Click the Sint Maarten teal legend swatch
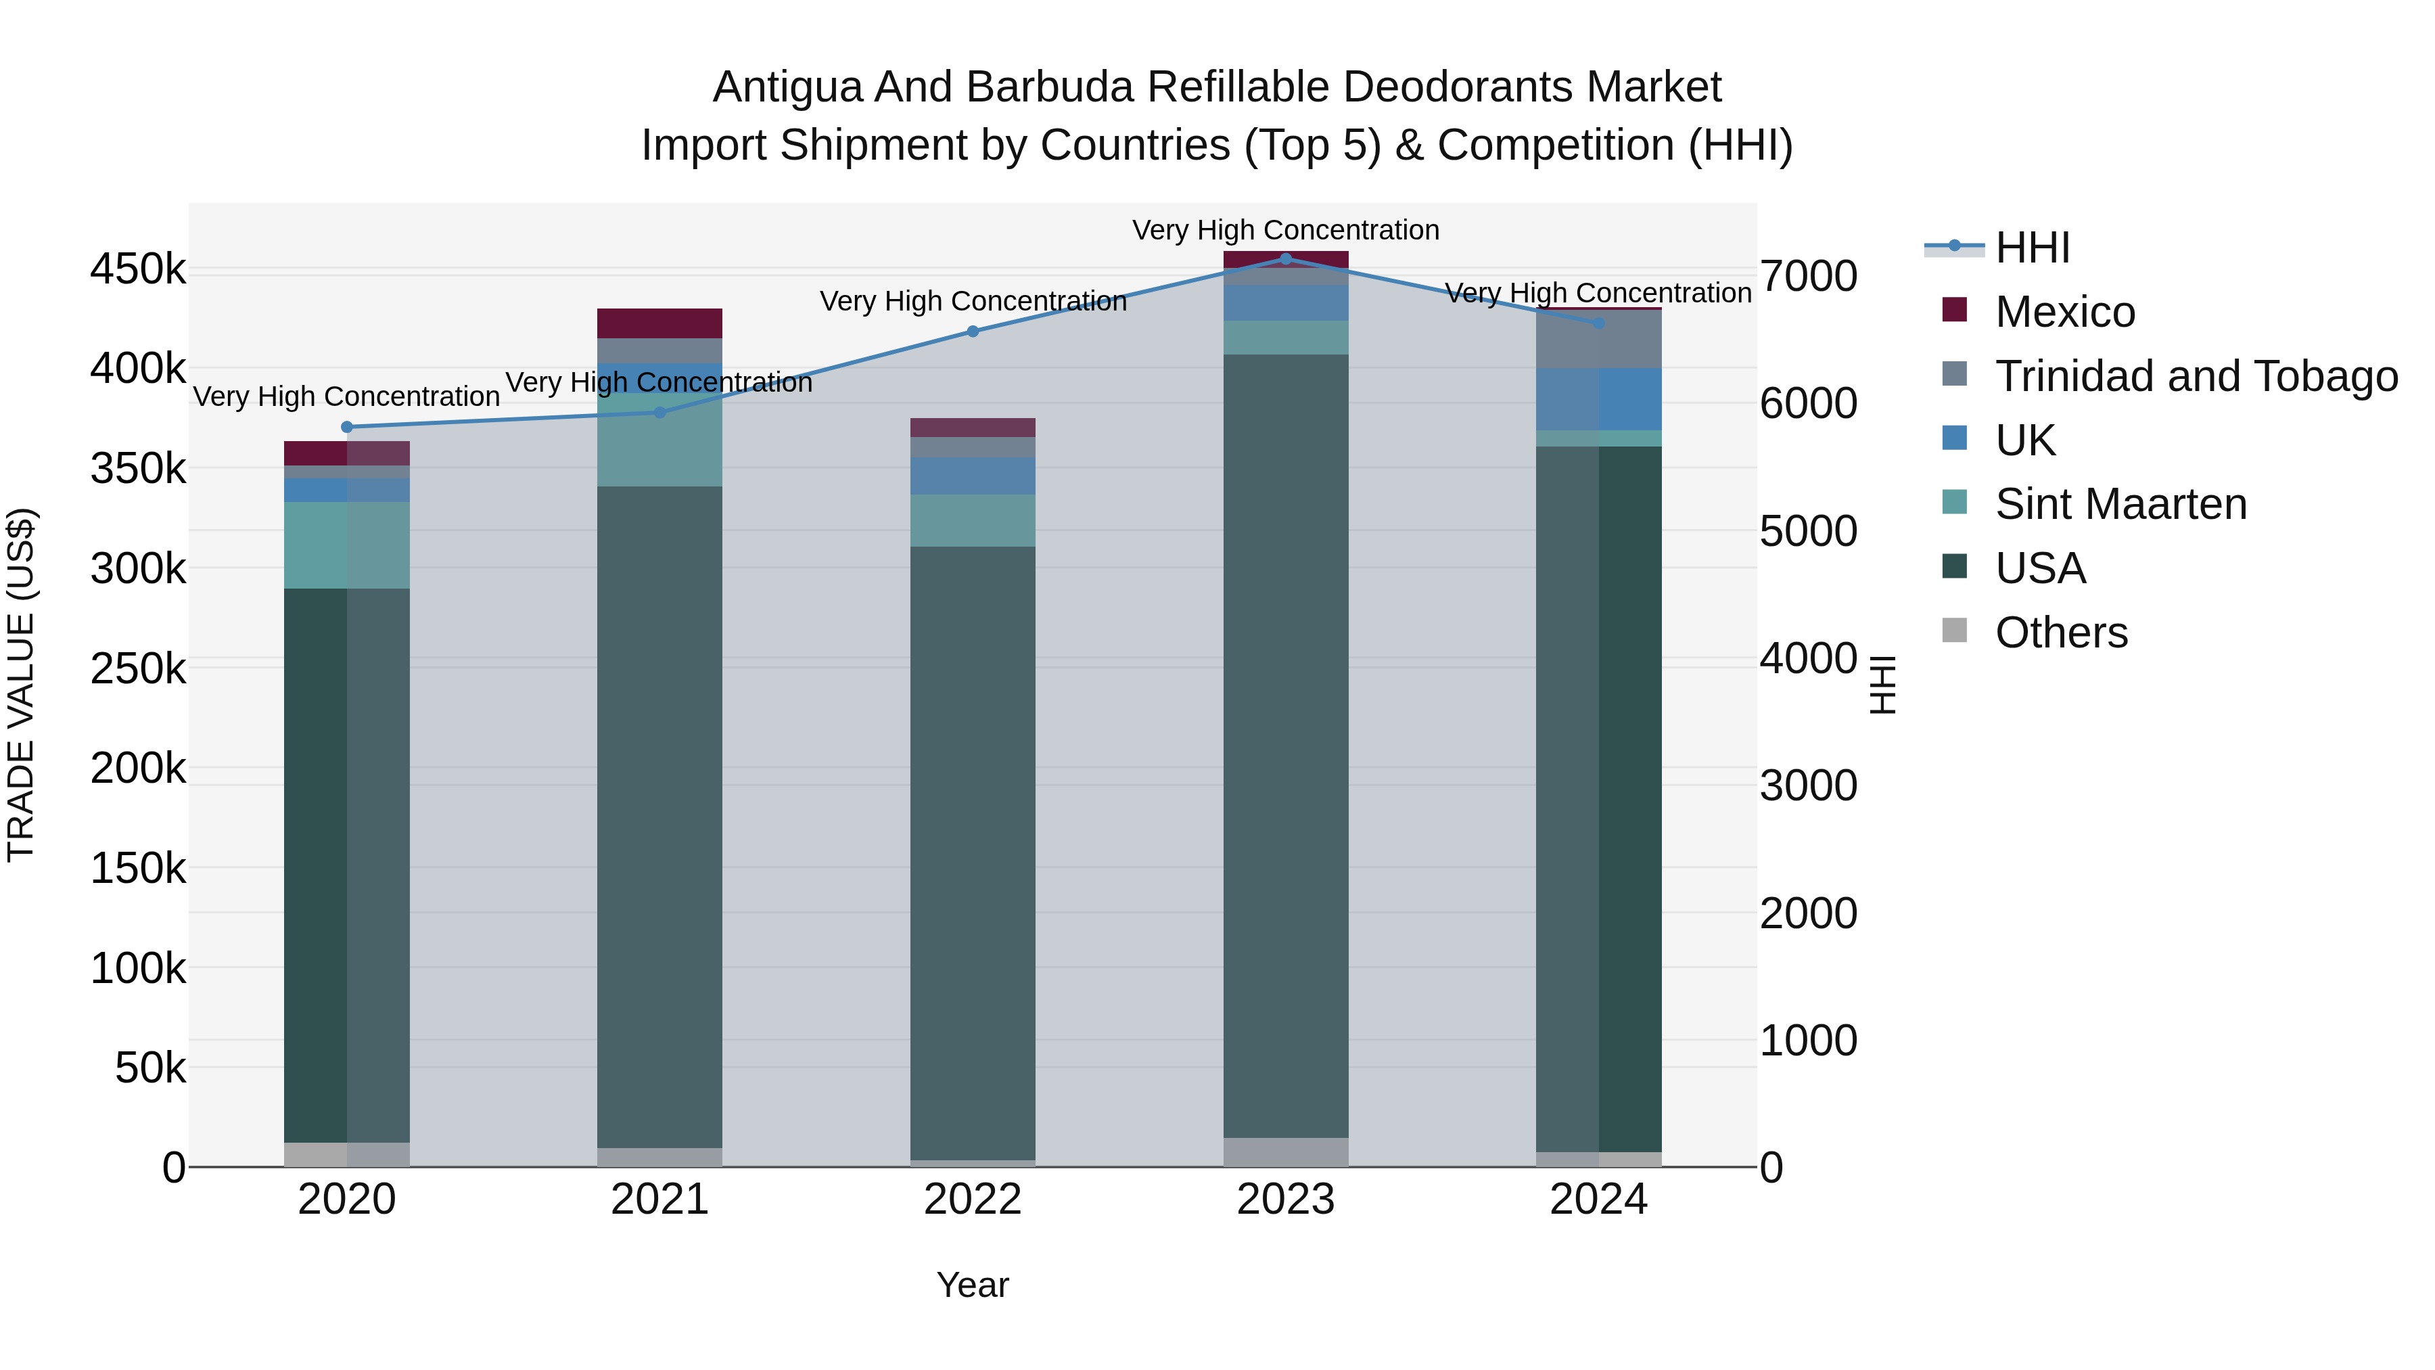 pyautogui.click(x=1954, y=502)
